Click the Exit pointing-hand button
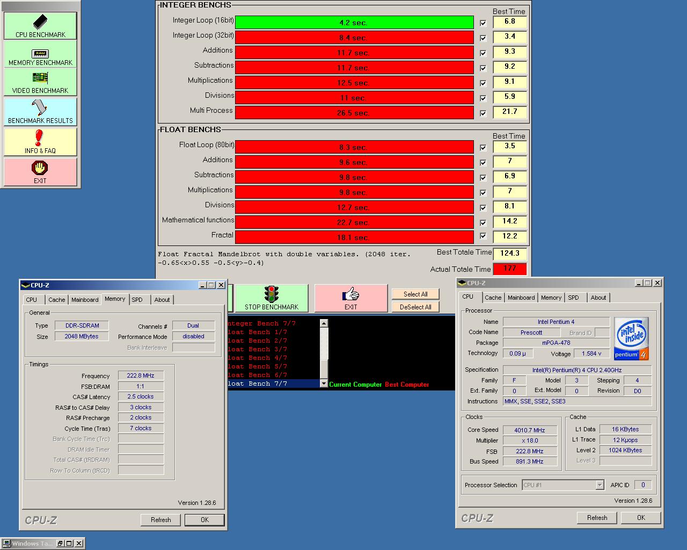Viewport: 687px width, 550px height. point(351,298)
